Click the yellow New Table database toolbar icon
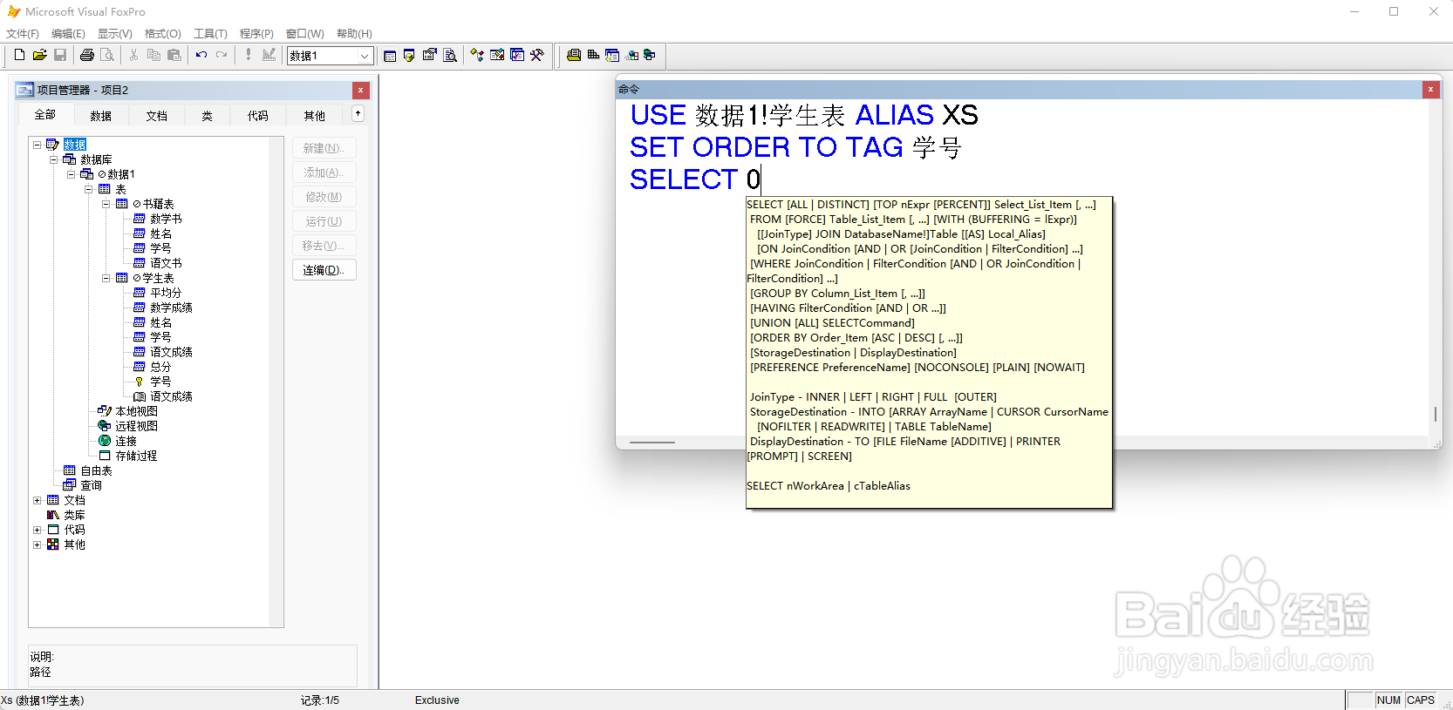1453x710 pixels. pyautogui.click(x=574, y=55)
